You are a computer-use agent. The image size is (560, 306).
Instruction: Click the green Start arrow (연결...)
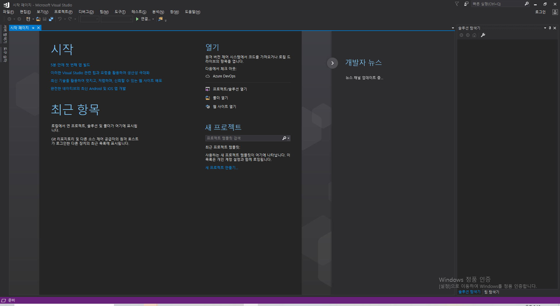pos(137,19)
